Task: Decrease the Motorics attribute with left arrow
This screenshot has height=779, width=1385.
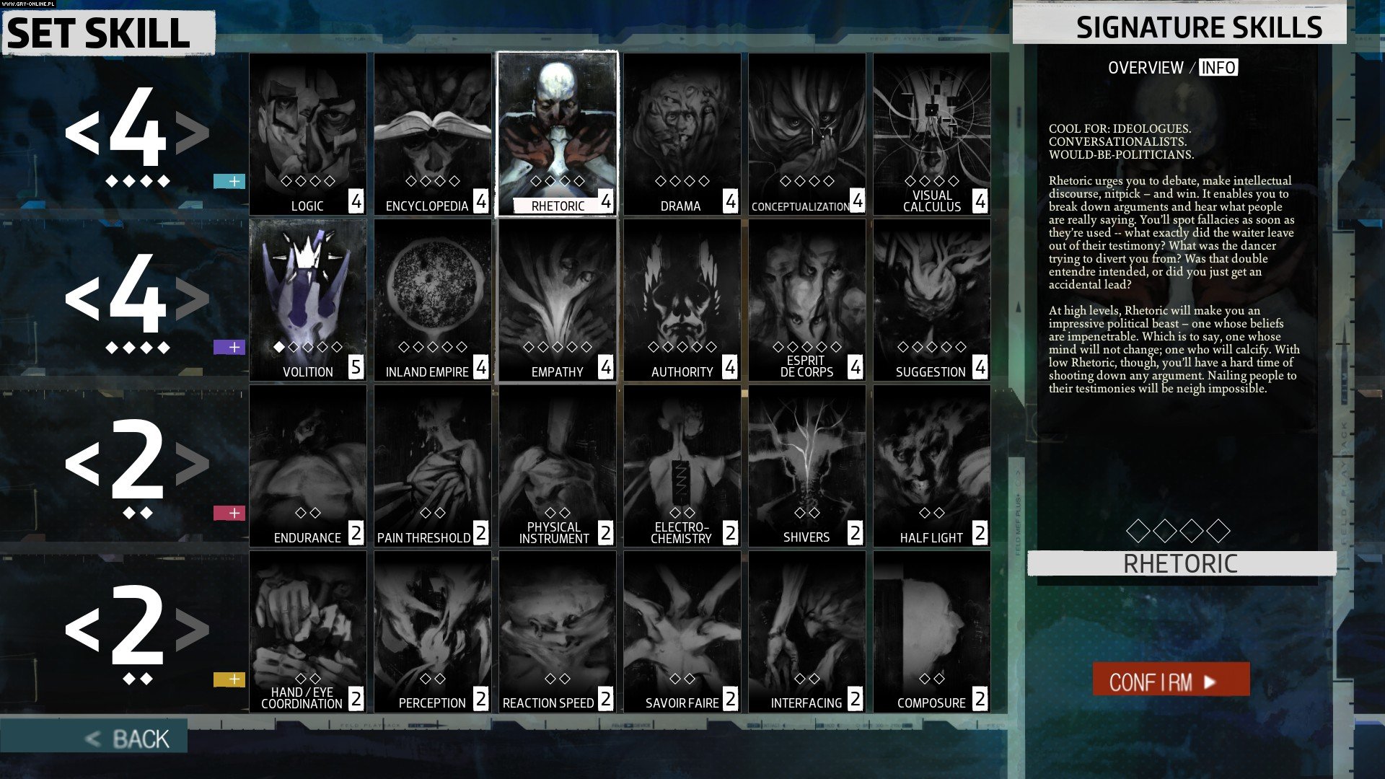Action: [82, 630]
